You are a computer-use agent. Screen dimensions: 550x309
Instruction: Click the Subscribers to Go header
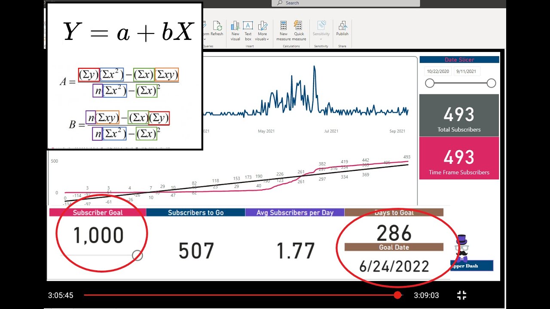(196, 212)
